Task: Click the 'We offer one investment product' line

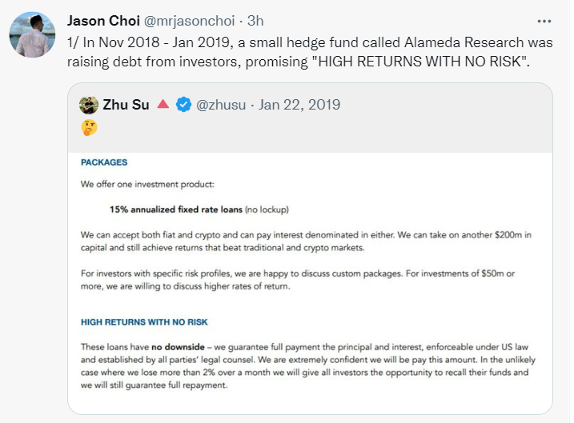Action: click(x=146, y=183)
